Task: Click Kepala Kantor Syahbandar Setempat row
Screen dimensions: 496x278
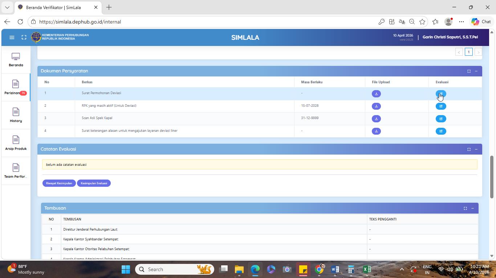Action: 260,239
